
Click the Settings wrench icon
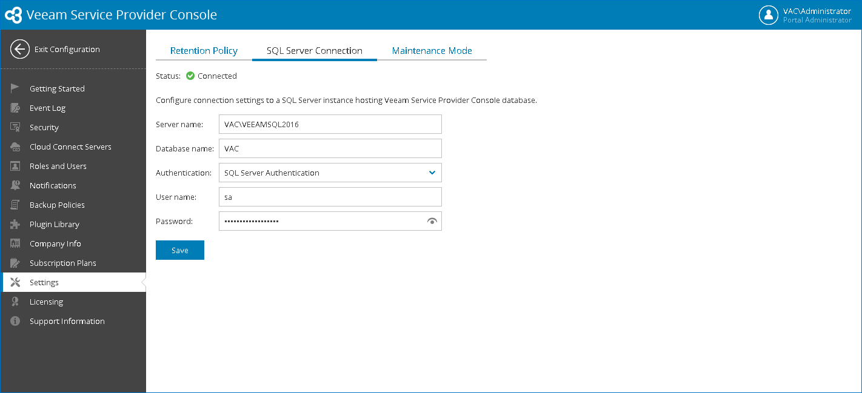pyautogui.click(x=15, y=282)
